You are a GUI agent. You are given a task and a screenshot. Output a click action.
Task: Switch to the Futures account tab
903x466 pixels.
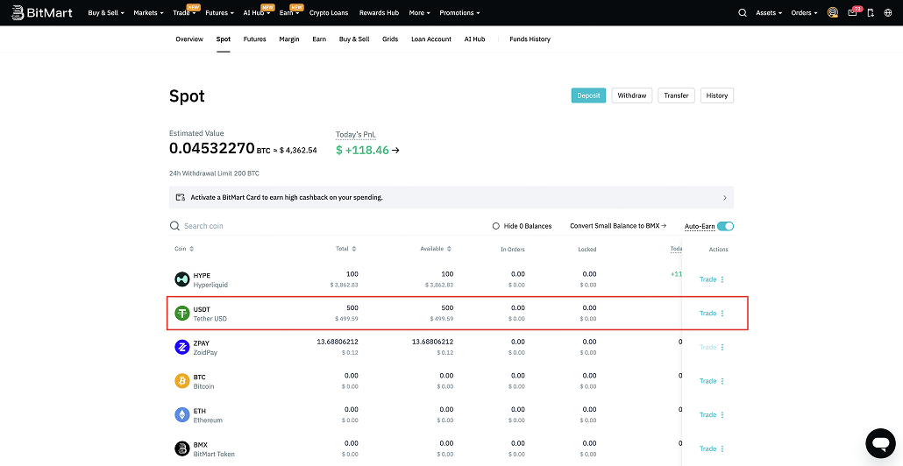click(254, 39)
